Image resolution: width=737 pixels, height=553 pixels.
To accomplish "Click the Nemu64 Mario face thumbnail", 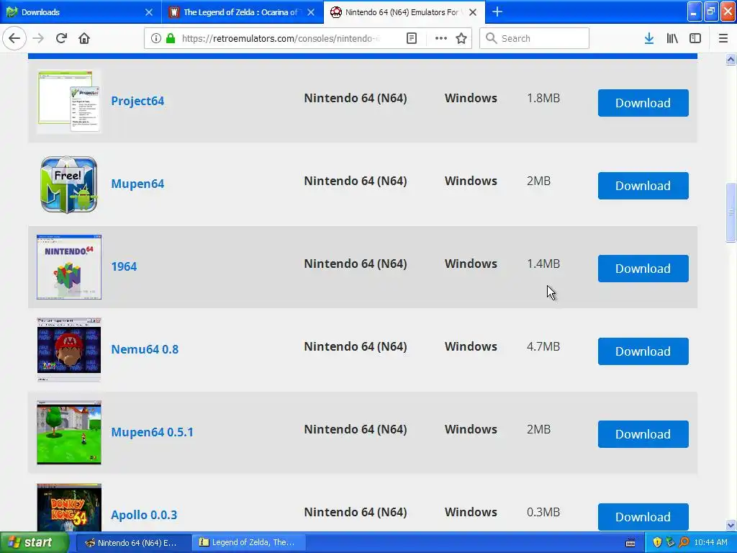I will (x=69, y=349).
